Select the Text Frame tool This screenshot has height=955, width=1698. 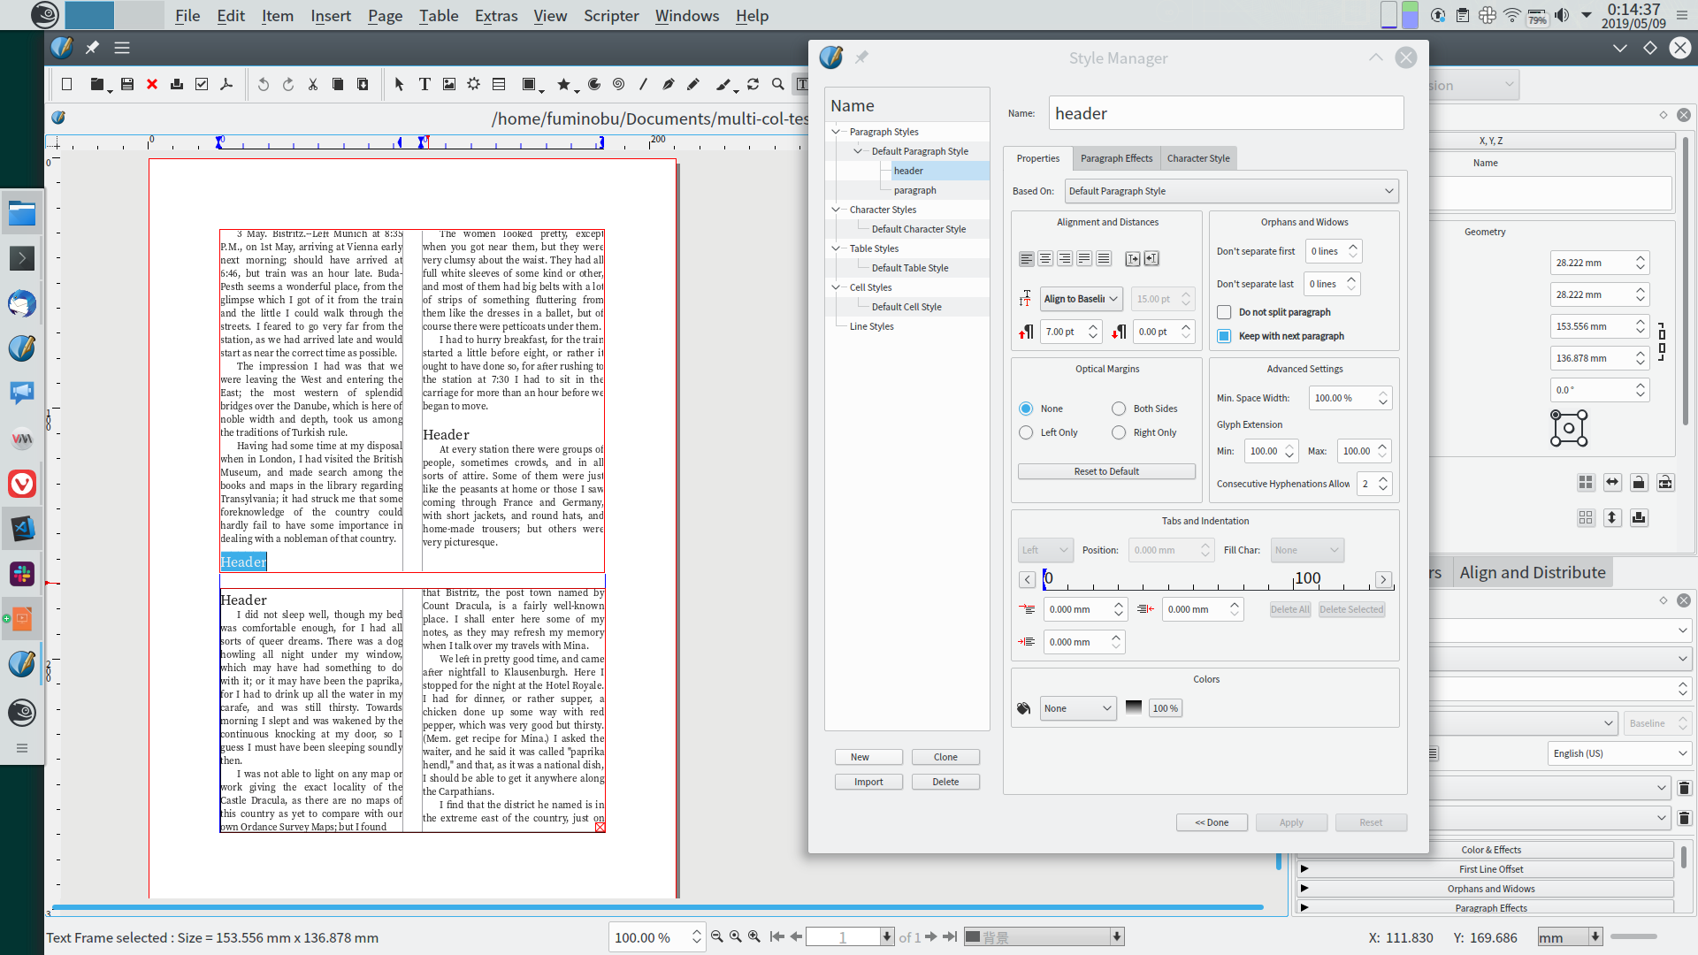click(424, 84)
